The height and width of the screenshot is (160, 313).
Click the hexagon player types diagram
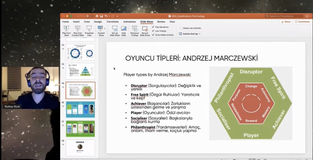click(x=251, y=103)
